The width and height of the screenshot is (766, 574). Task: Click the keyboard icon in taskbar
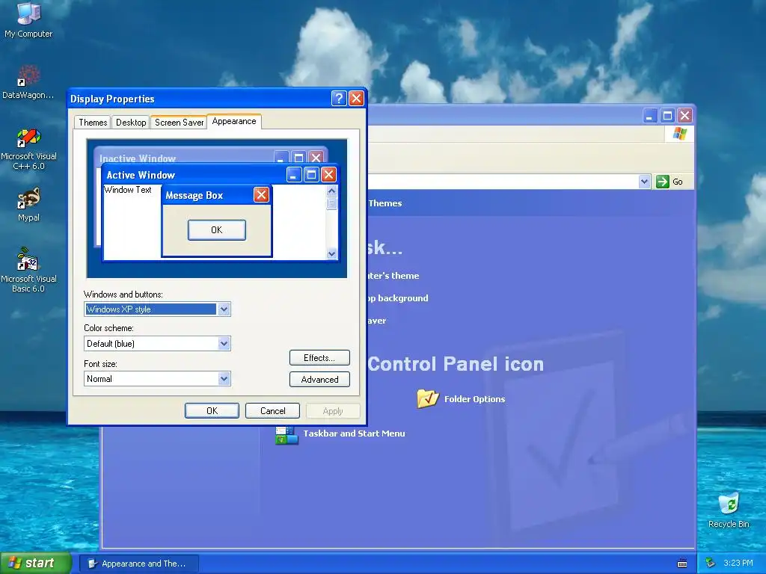click(682, 564)
